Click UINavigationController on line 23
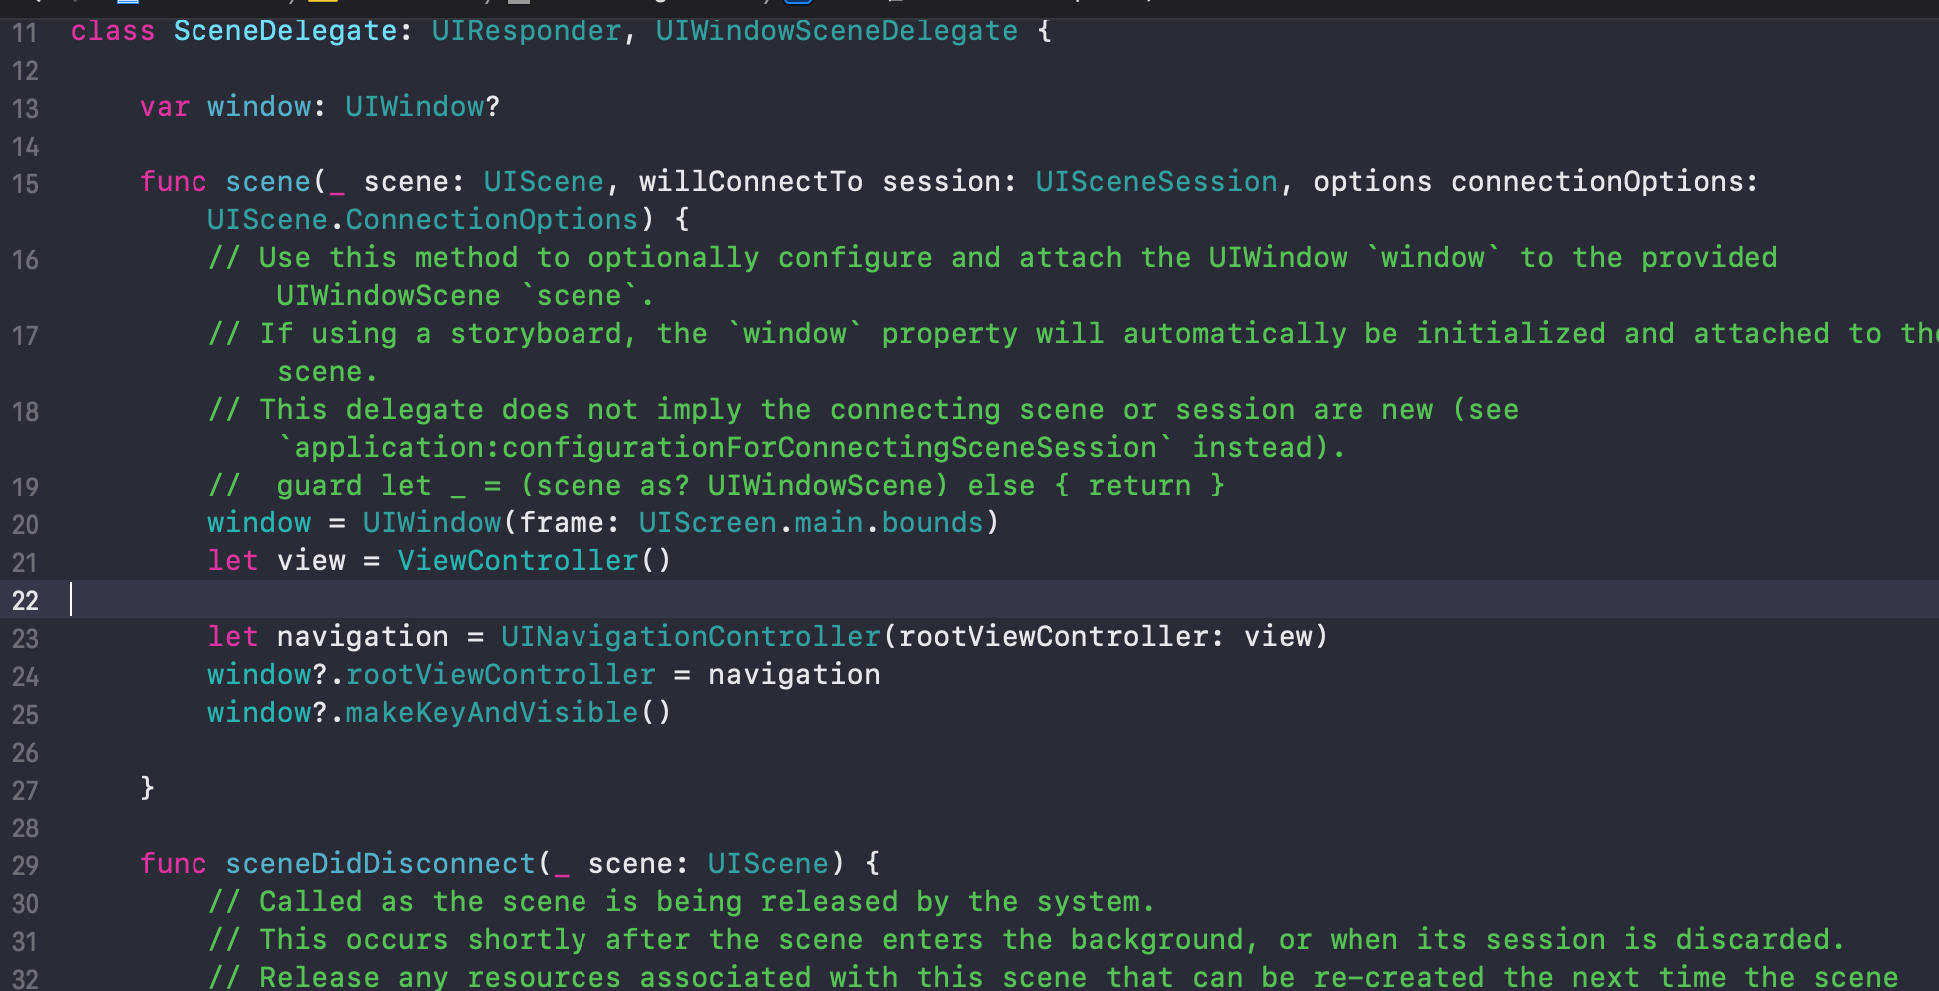This screenshot has height=991, width=1939. 690,637
